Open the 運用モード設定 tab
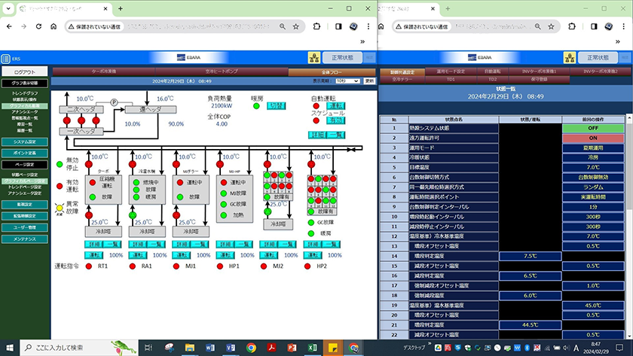This screenshot has height=356, width=633. click(451, 72)
